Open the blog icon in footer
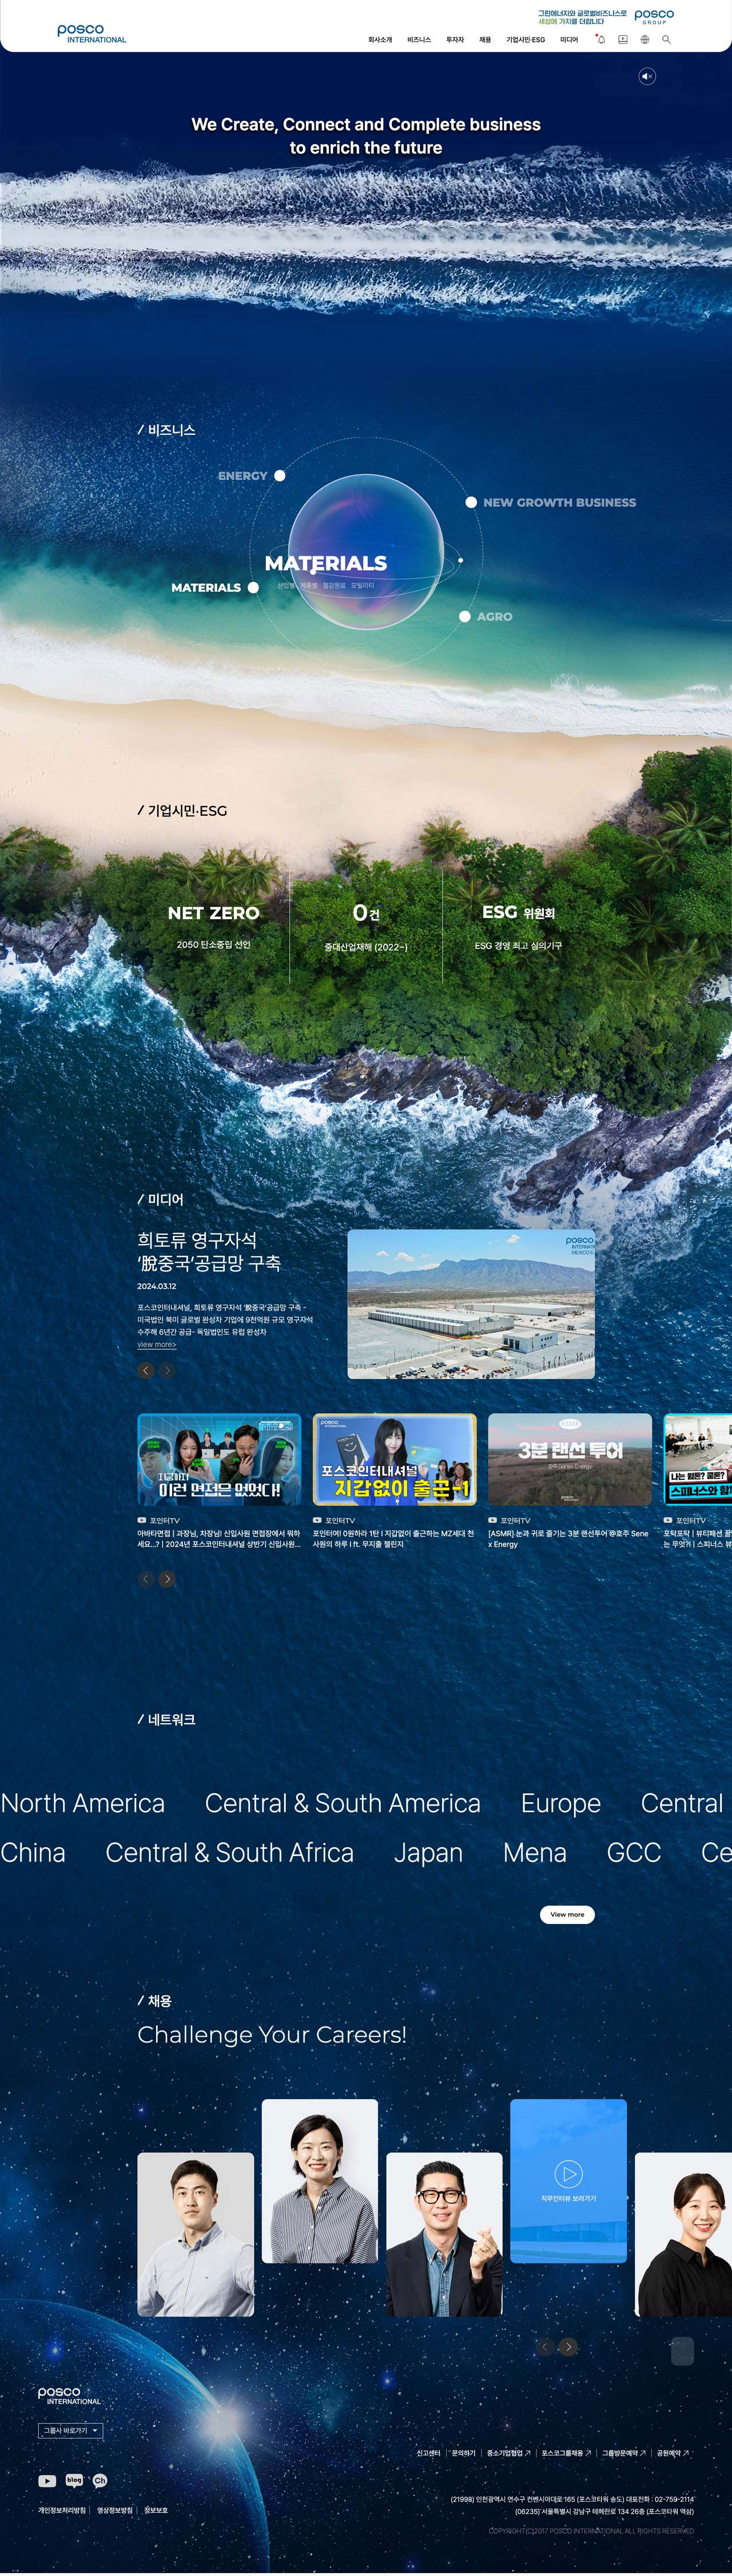Screen dimensions: 732x2576 74,2480
